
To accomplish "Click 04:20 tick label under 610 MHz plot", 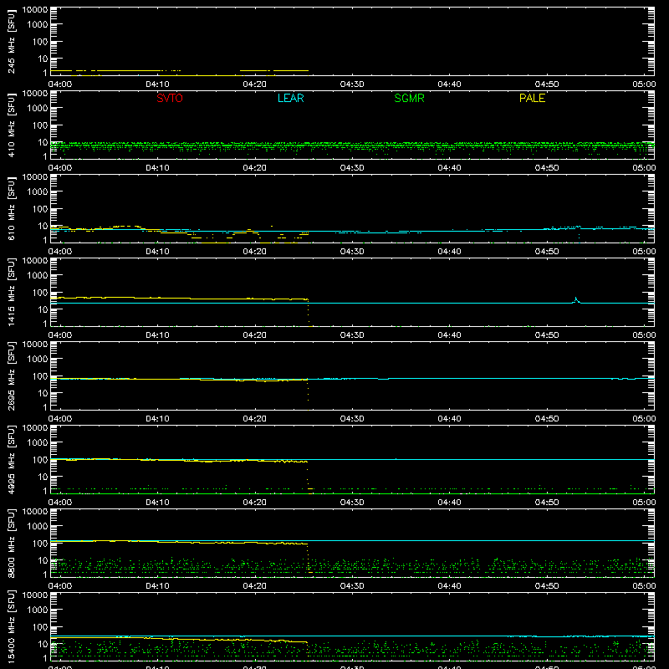I will tap(255, 252).
